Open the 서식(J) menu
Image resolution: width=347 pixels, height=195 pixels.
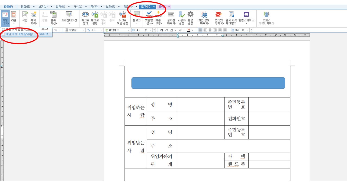click(78, 6)
